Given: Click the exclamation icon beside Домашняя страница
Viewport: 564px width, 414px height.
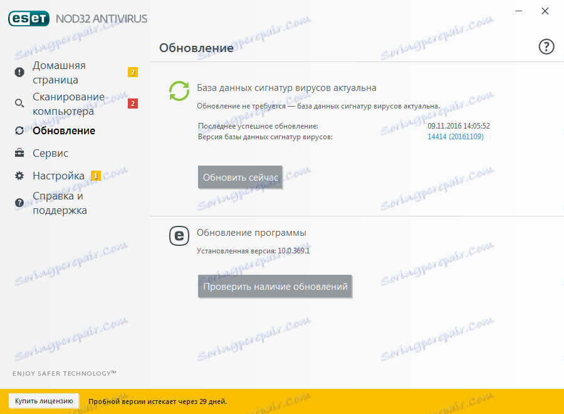Looking at the screenshot, I should pyautogui.click(x=19, y=72).
